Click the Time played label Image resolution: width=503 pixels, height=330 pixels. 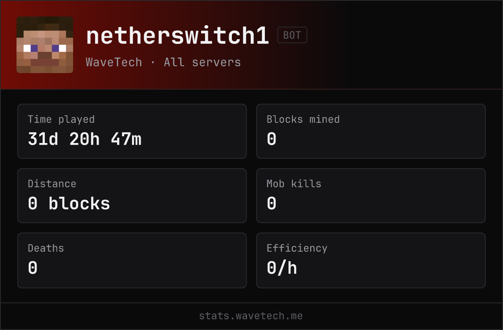61,119
